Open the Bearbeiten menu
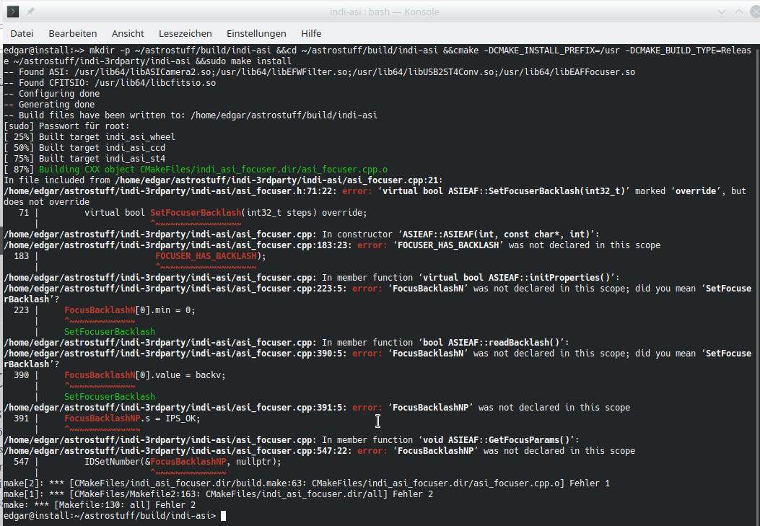 point(72,33)
